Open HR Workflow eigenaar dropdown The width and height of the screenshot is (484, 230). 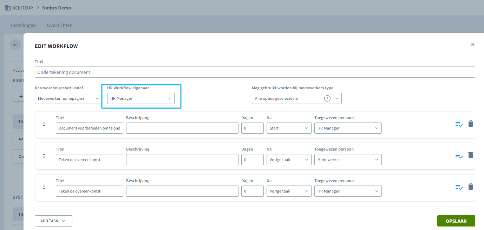pos(141,98)
